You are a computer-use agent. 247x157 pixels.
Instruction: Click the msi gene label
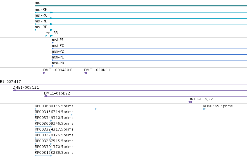tap(38, 3)
